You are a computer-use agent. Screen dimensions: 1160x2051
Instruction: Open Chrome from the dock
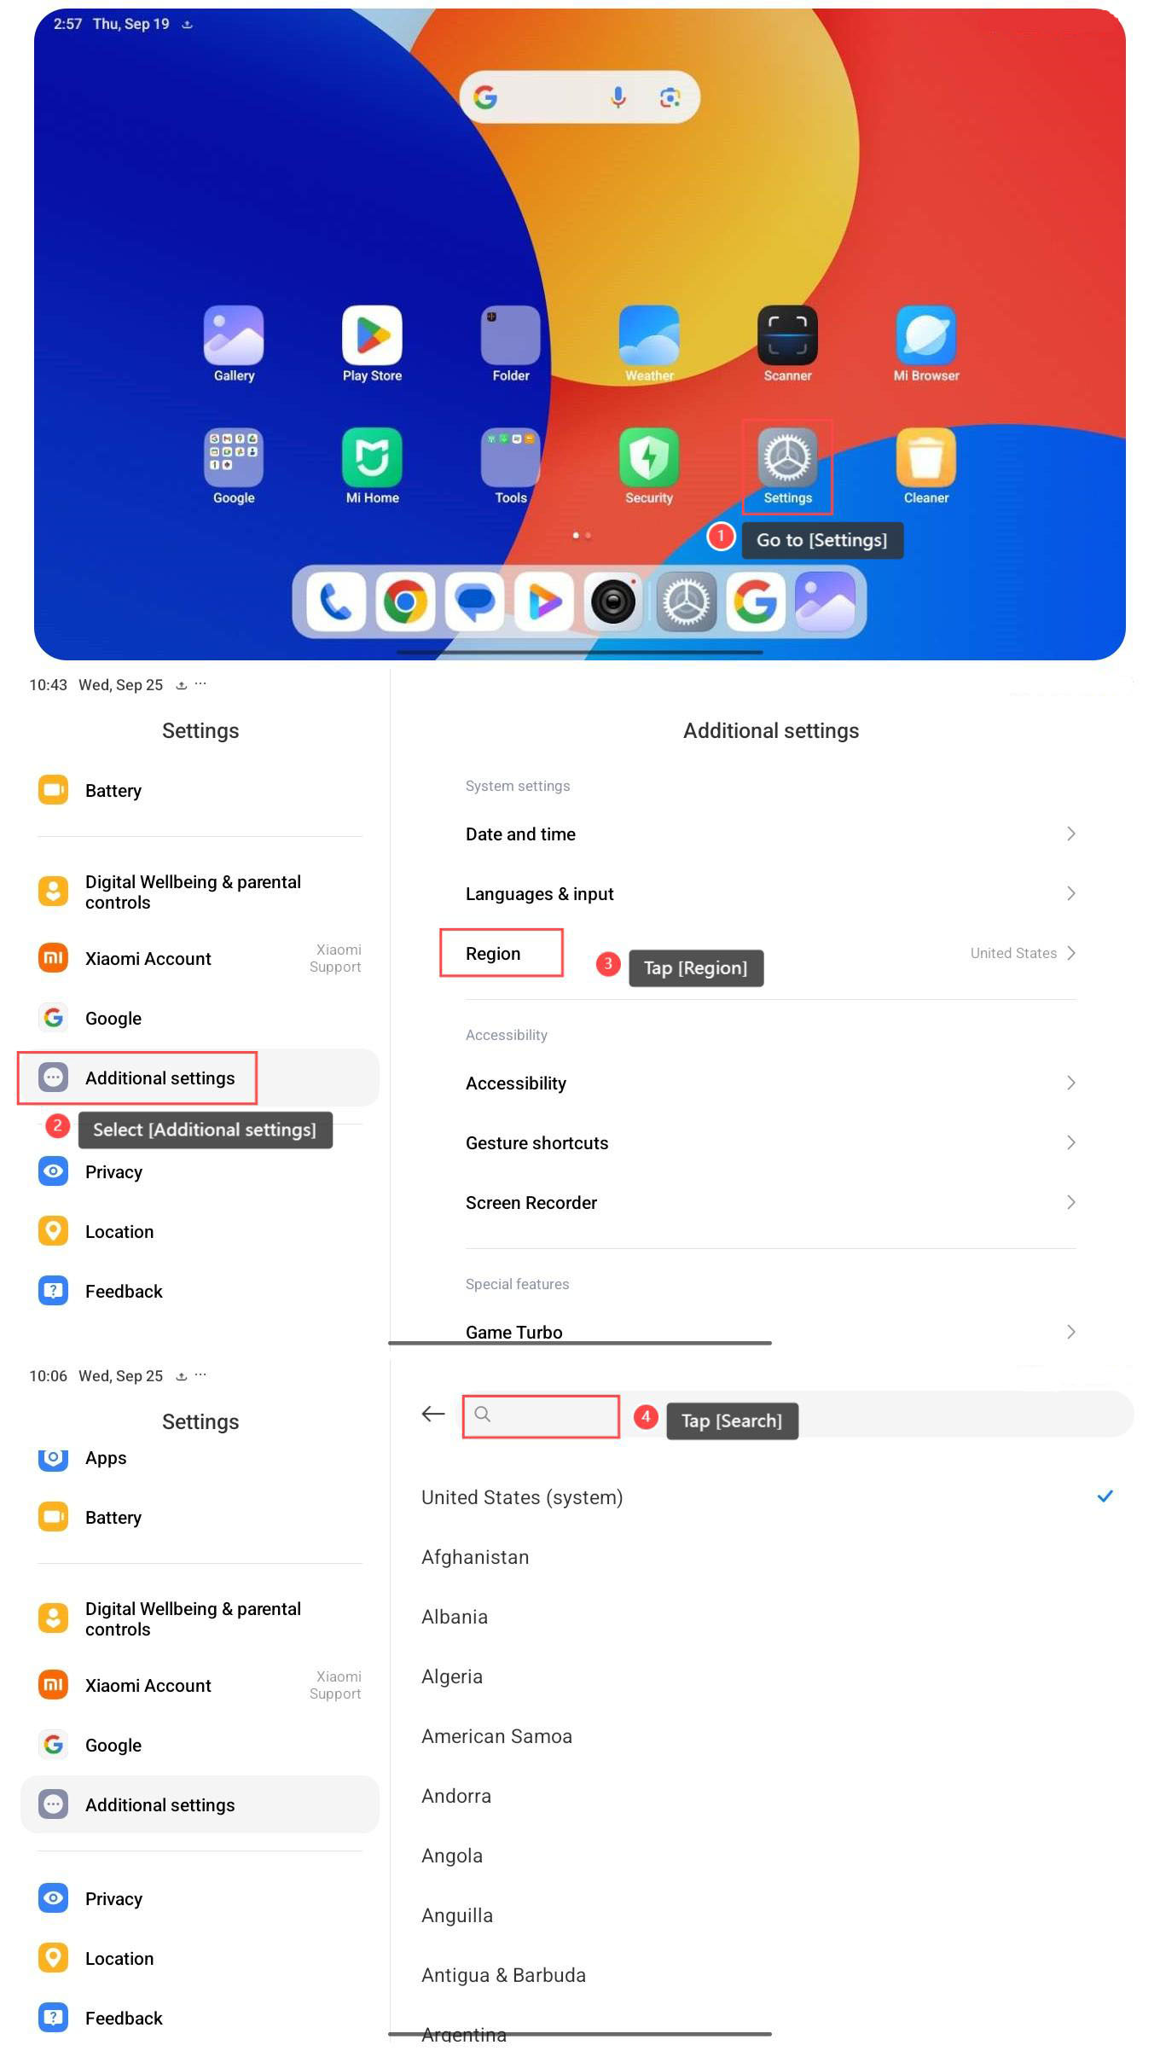pyautogui.click(x=405, y=603)
